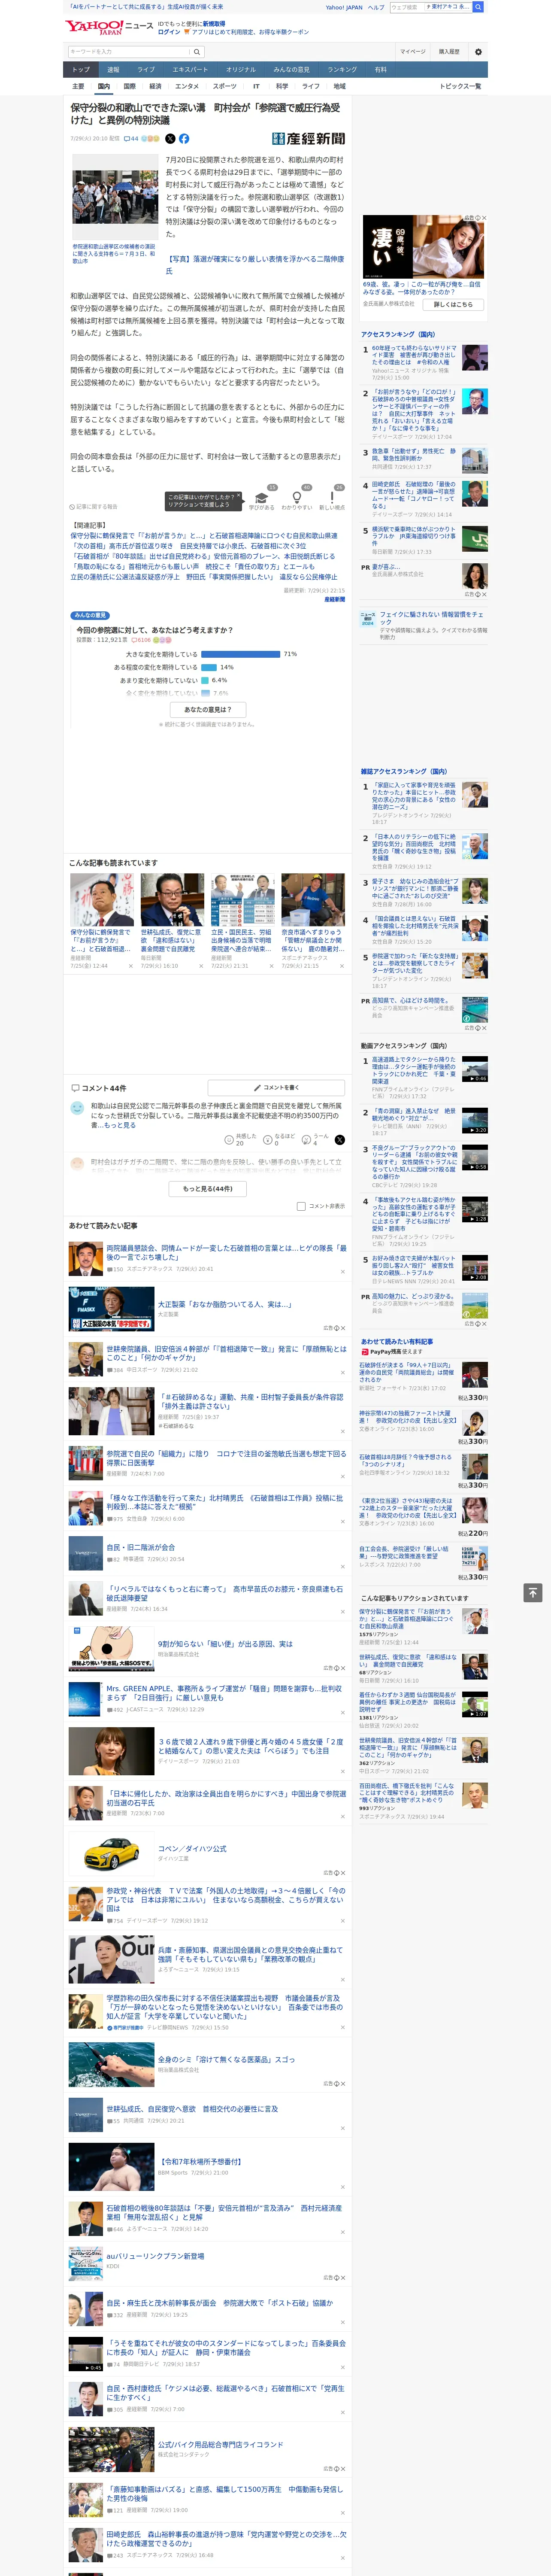This screenshot has height=2576, width=551.
Task: Open settings via the gear icon
Action: pos(478,51)
